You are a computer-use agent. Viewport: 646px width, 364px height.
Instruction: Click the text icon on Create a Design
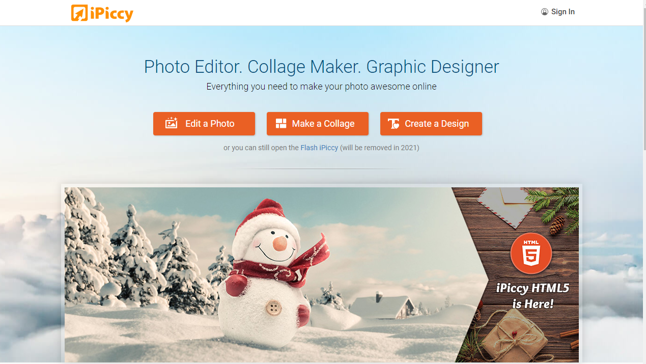(394, 124)
